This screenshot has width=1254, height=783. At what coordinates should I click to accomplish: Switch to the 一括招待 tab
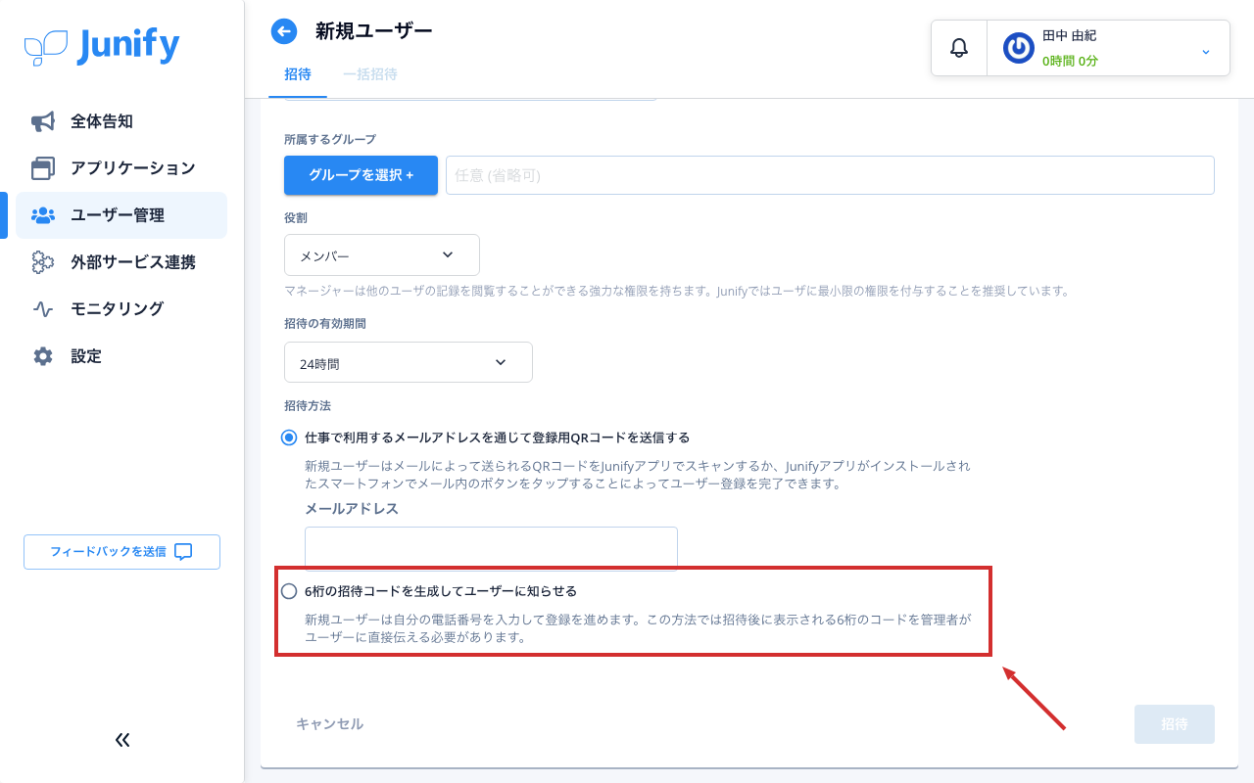tap(370, 74)
